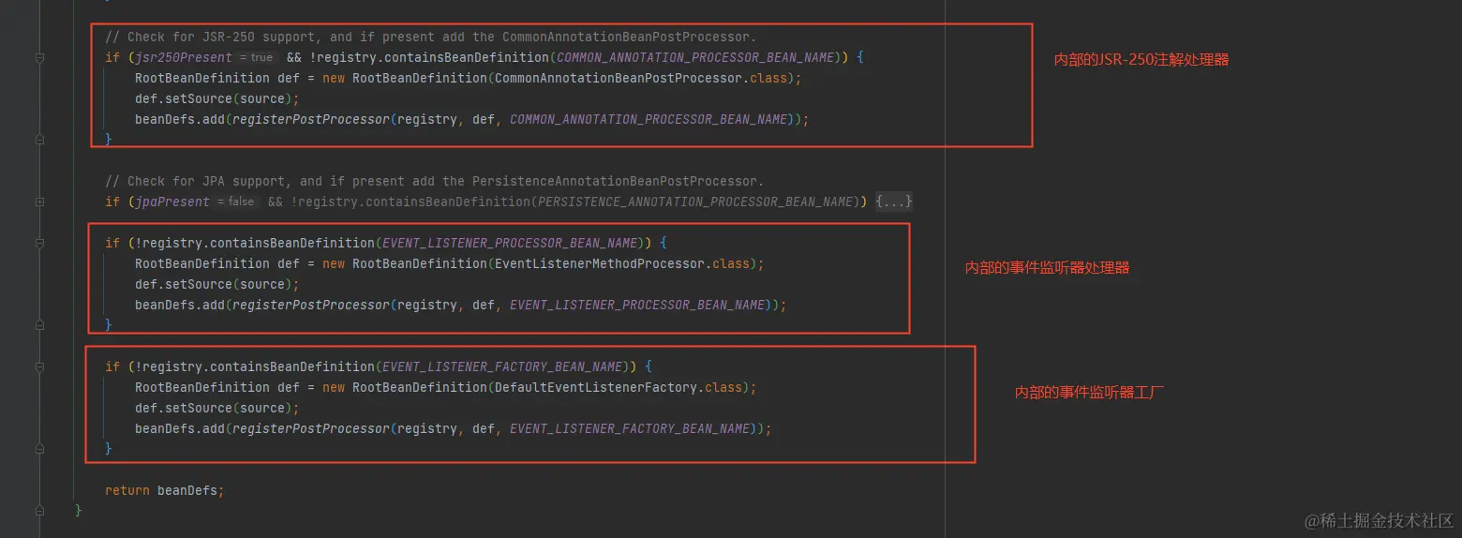Click CommonAnnotationBeanPostProcessor.class argument
Screen dimensions: 1462x538
[641, 78]
